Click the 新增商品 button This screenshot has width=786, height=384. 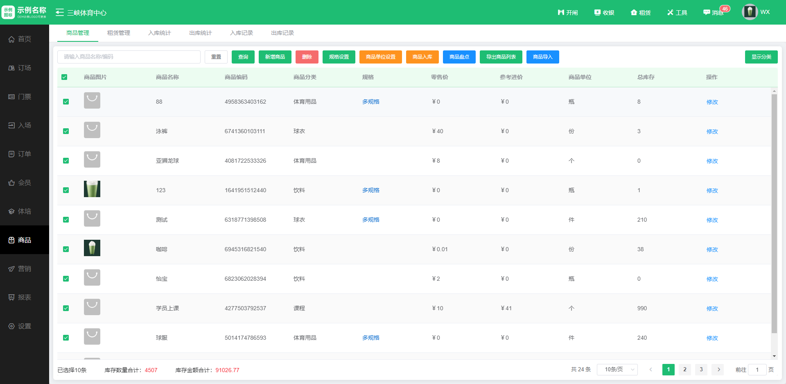pos(275,57)
